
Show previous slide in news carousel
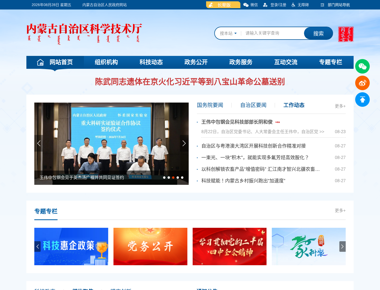click(x=39, y=143)
